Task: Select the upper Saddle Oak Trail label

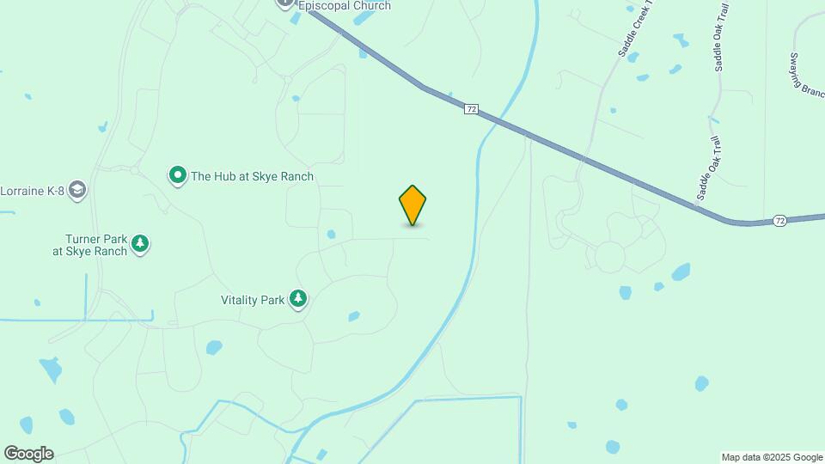Action: (x=721, y=37)
